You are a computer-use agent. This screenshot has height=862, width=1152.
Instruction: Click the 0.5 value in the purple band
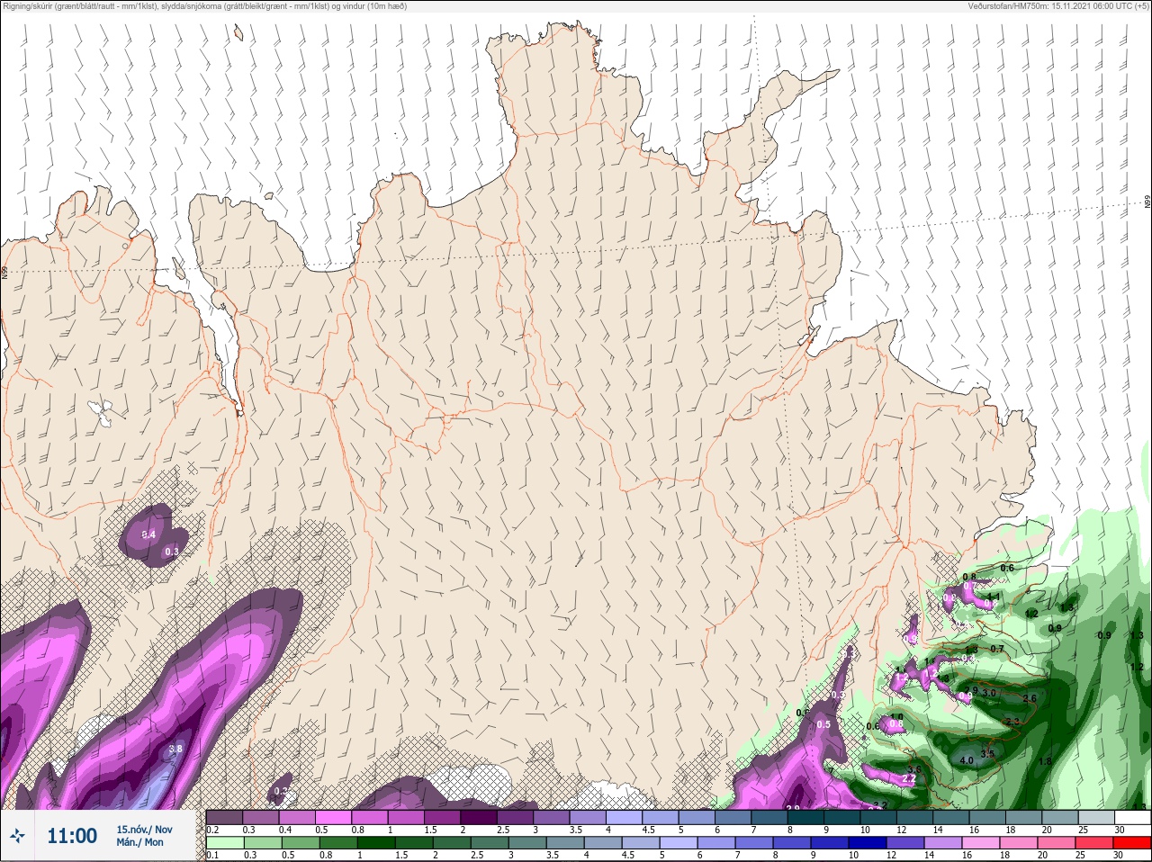pyautogui.click(x=823, y=724)
